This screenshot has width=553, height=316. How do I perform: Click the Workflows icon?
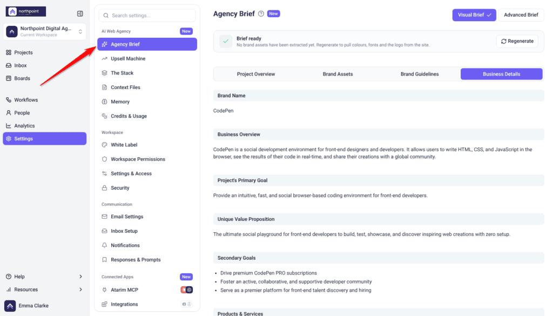click(x=9, y=100)
